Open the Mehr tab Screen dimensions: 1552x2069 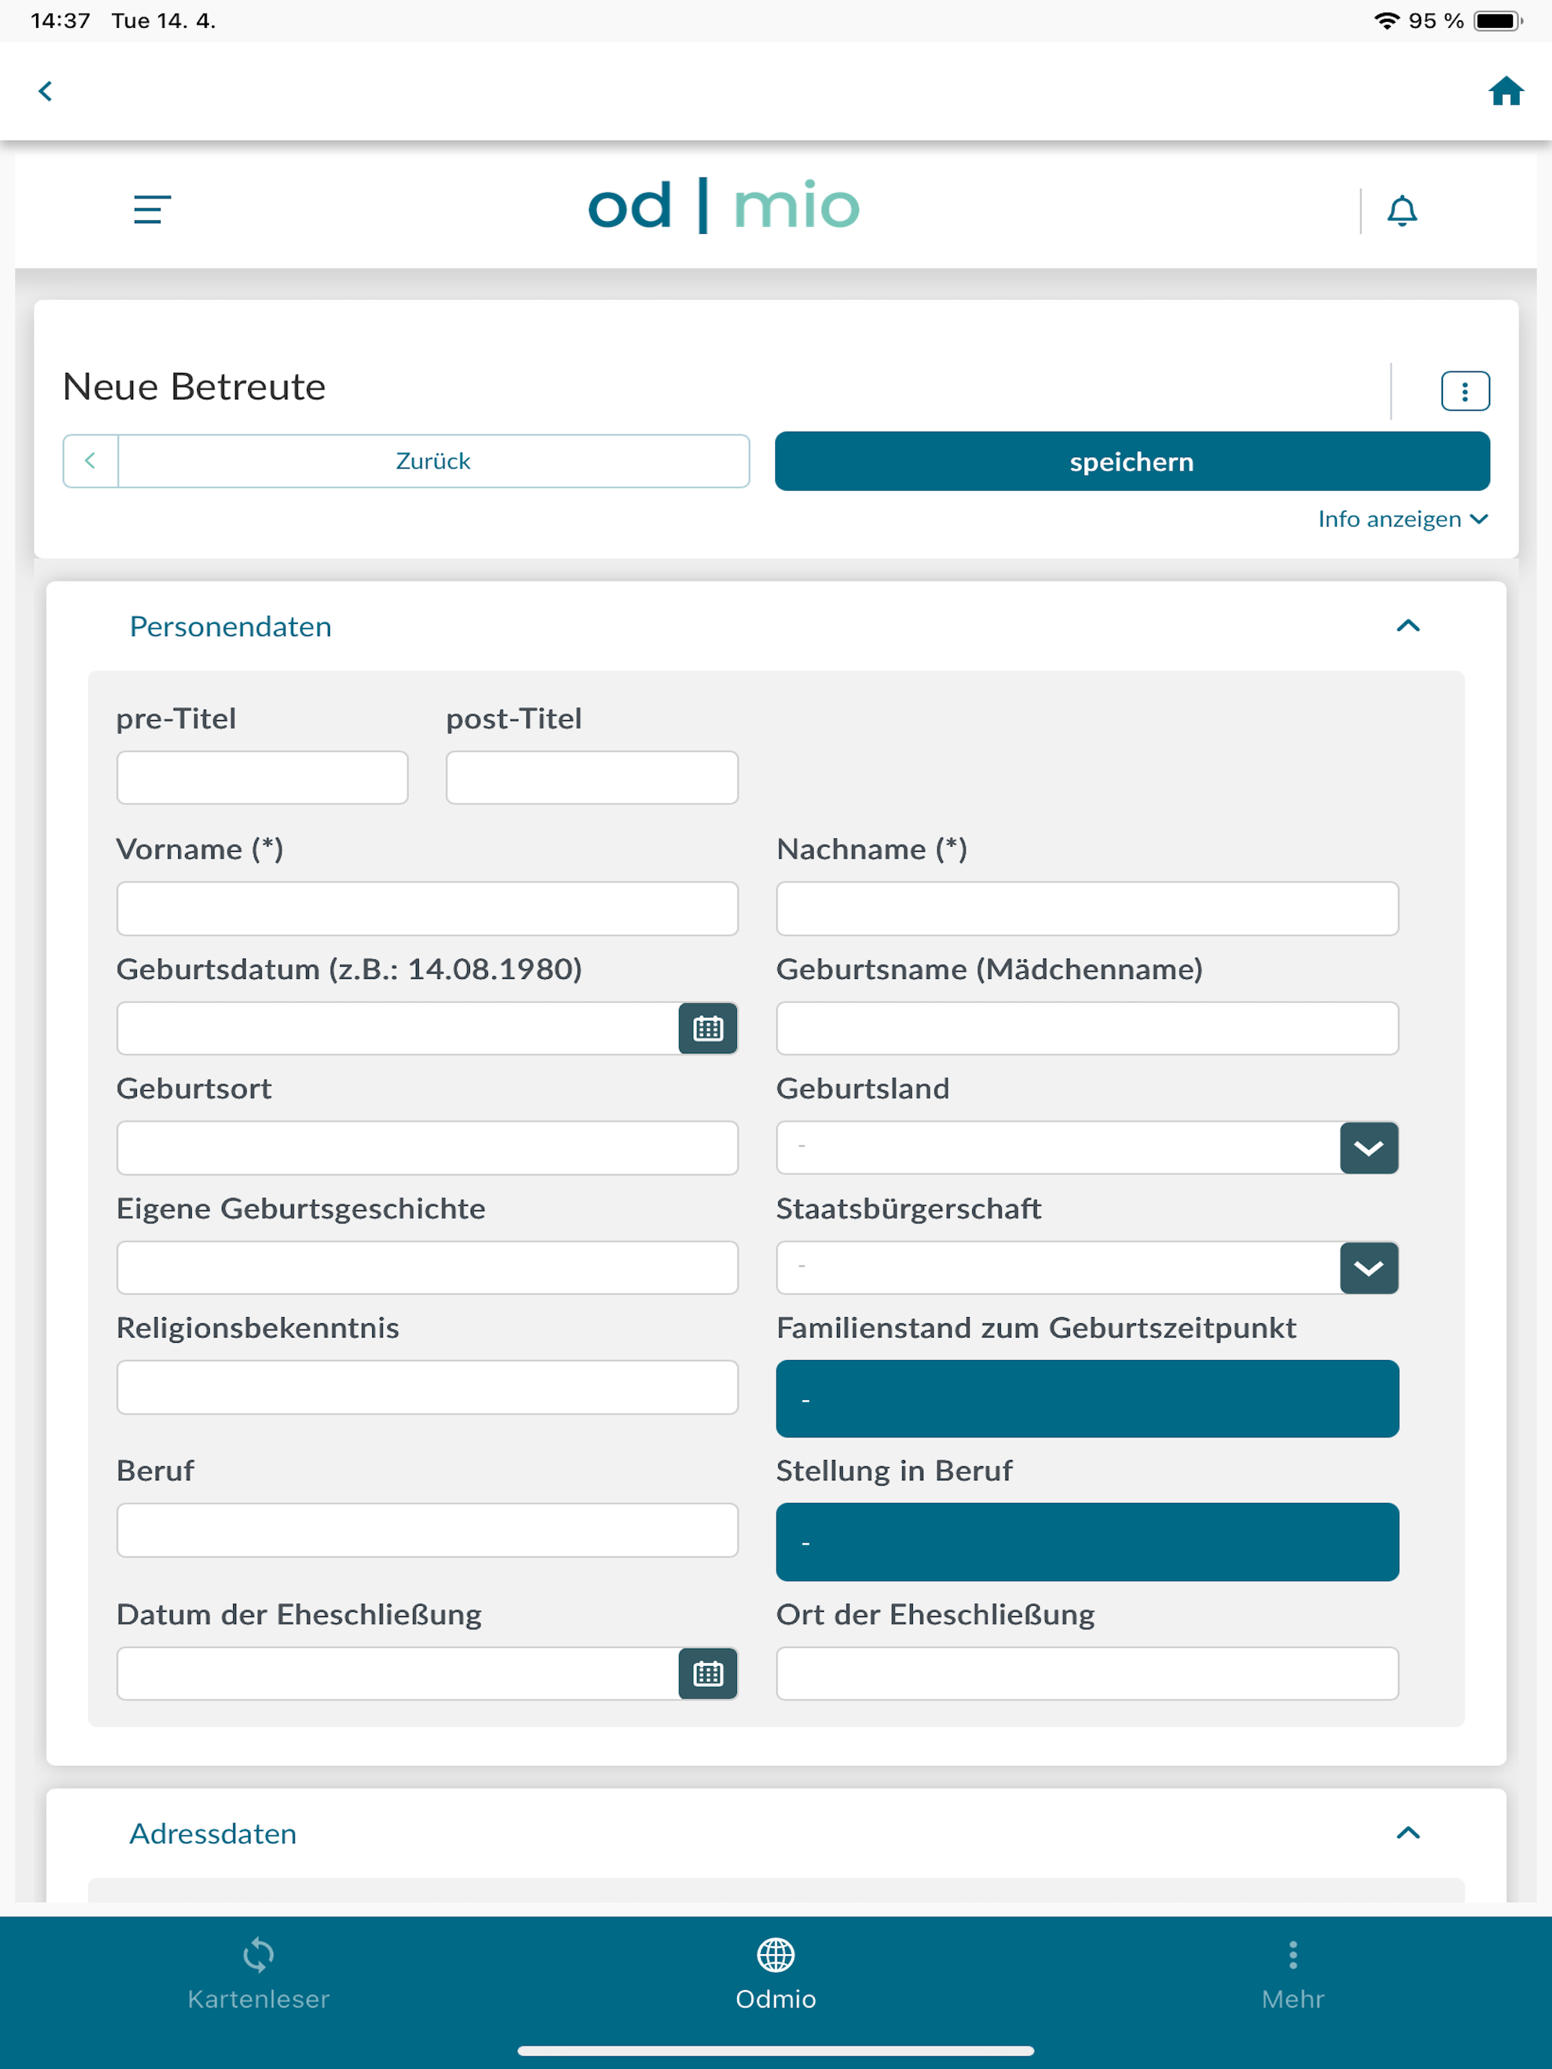click(1293, 1974)
